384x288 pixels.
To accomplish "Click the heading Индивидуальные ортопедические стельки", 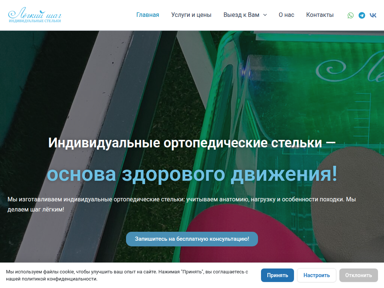I will click(x=192, y=143).
